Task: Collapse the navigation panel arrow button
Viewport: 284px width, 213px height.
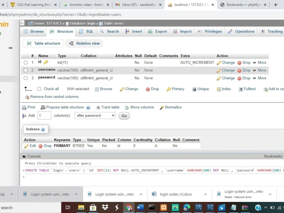Action: (22, 23)
